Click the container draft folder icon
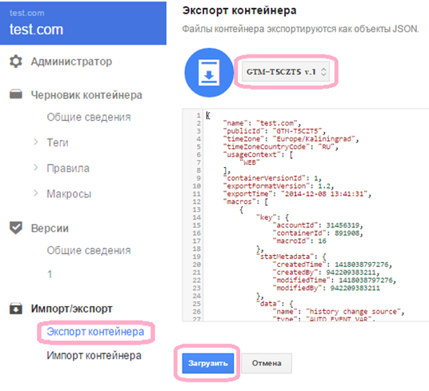The height and width of the screenshot is (391, 429). coord(16,94)
